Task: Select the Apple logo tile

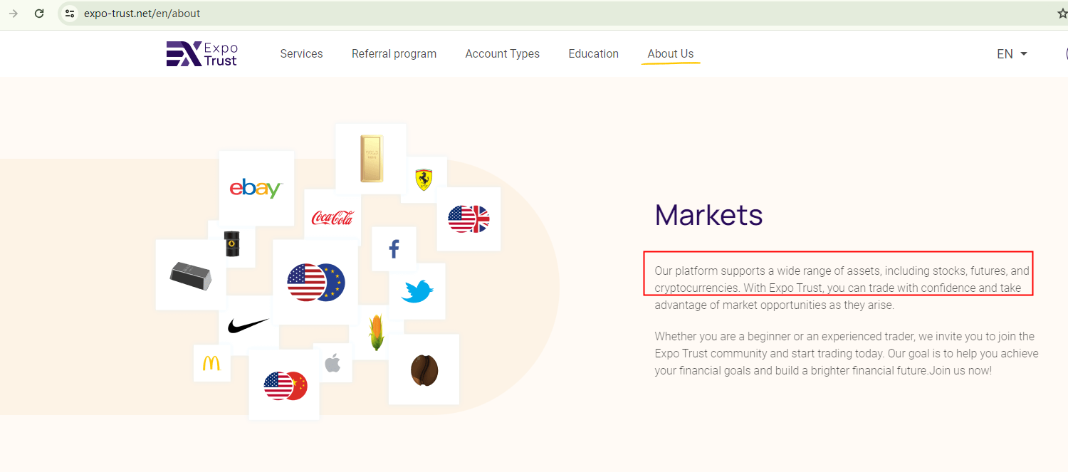Action: click(333, 363)
